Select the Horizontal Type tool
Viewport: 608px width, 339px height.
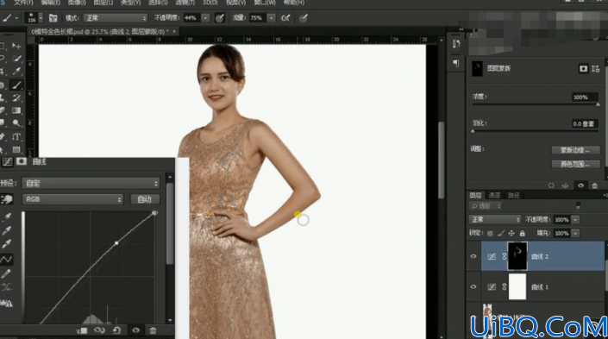[x=16, y=136]
